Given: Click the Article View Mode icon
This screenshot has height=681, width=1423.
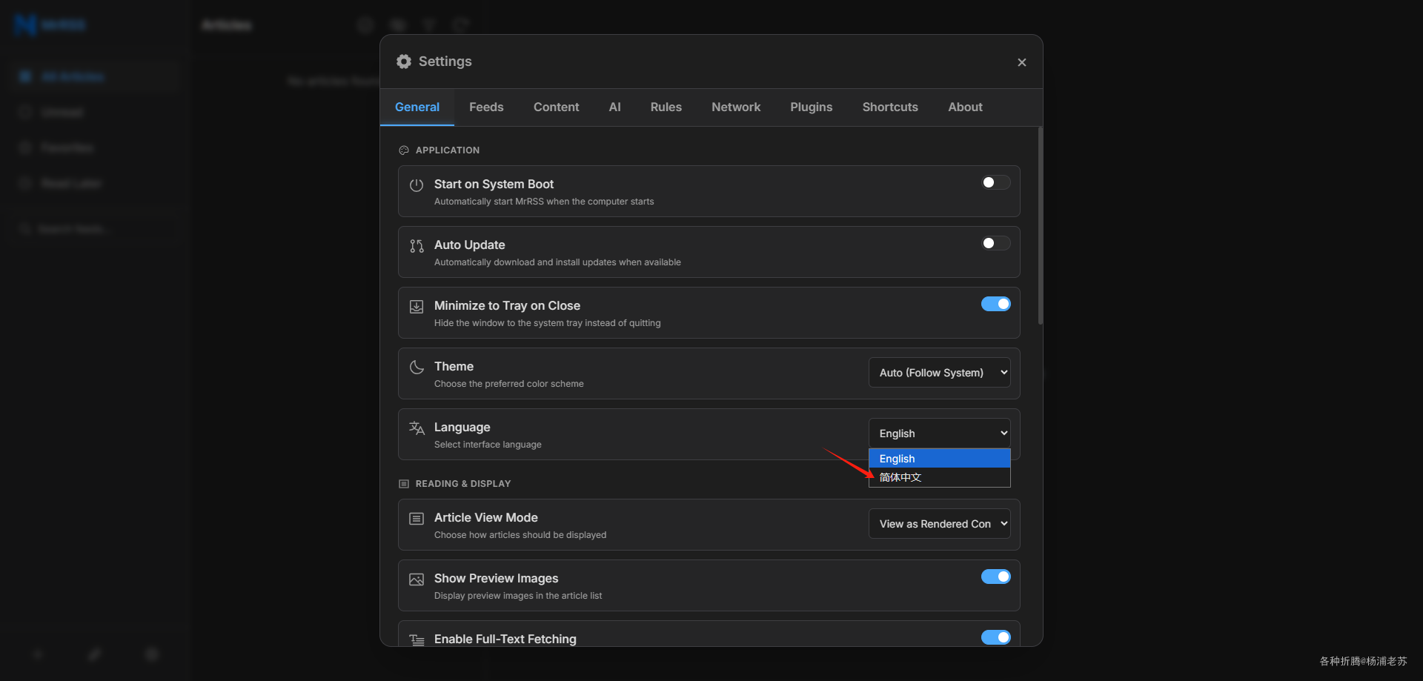Looking at the screenshot, I should tap(417, 519).
